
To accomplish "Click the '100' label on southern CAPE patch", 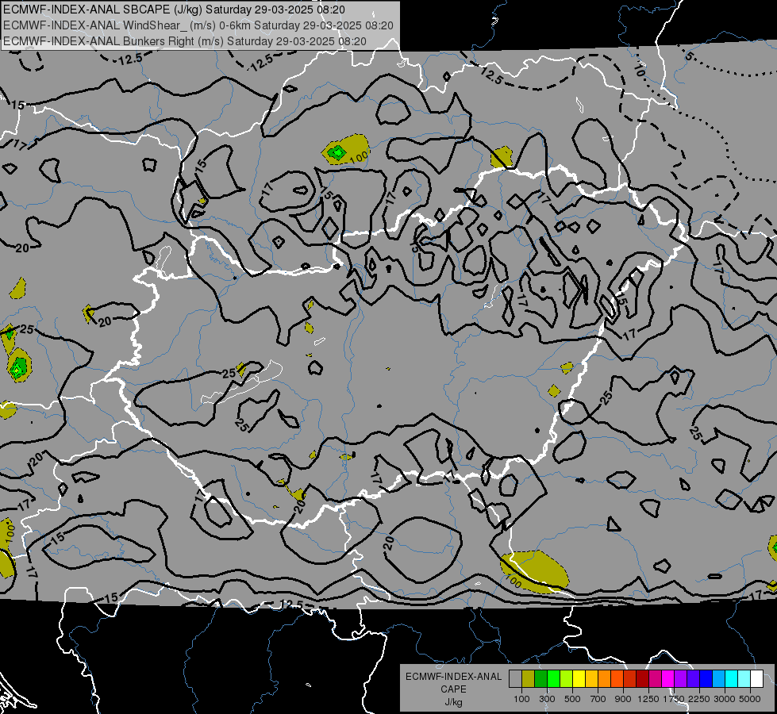I will pyautogui.click(x=514, y=581).
